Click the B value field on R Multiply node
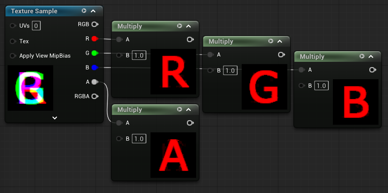 pos(139,55)
